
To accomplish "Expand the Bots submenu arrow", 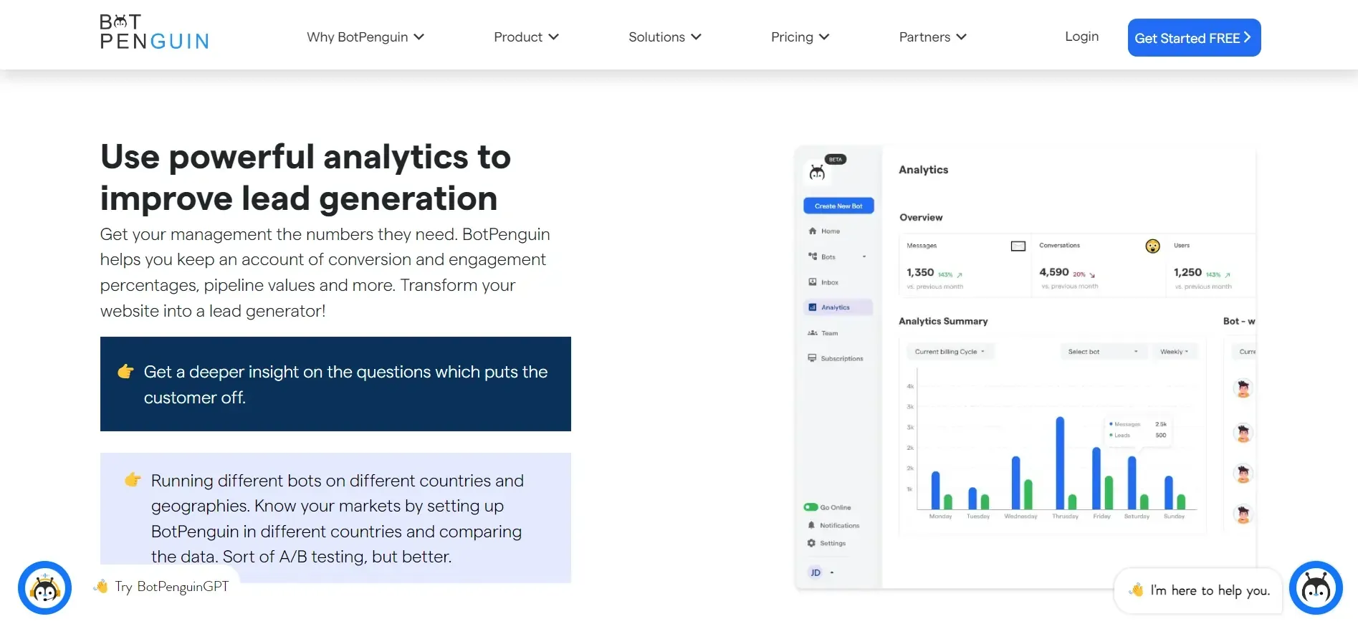I will 864,256.
